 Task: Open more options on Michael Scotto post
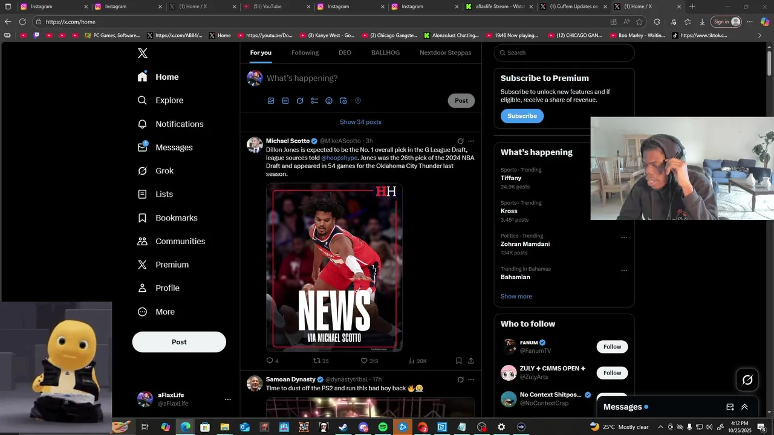coord(471,141)
